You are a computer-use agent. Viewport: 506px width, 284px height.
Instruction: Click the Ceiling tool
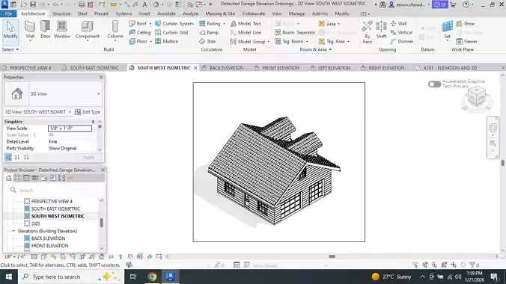(x=140, y=33)
